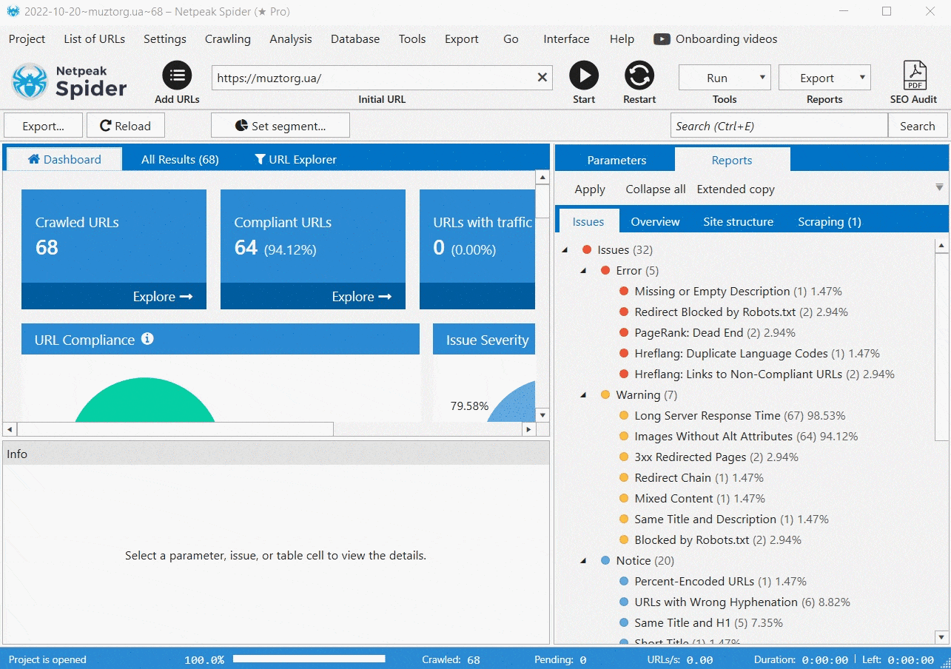
Task: Switch to the Parameters tab
Action: 616,160
